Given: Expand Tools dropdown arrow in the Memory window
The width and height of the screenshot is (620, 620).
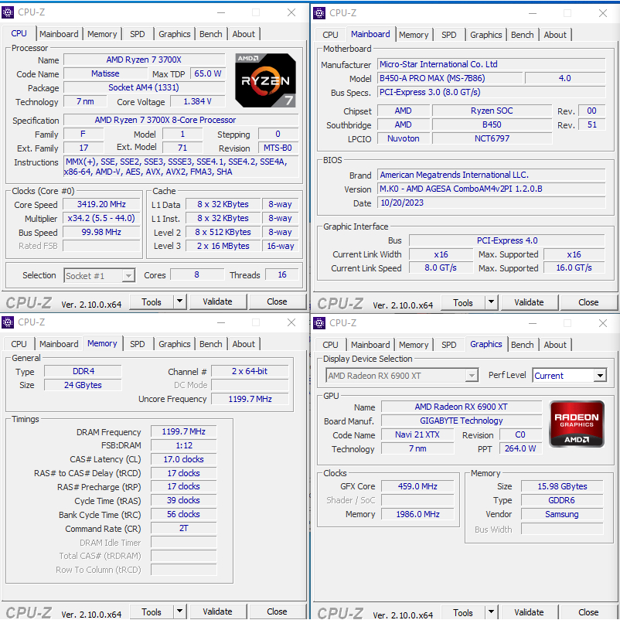Looking at the screenshot, I should point(179,611).
